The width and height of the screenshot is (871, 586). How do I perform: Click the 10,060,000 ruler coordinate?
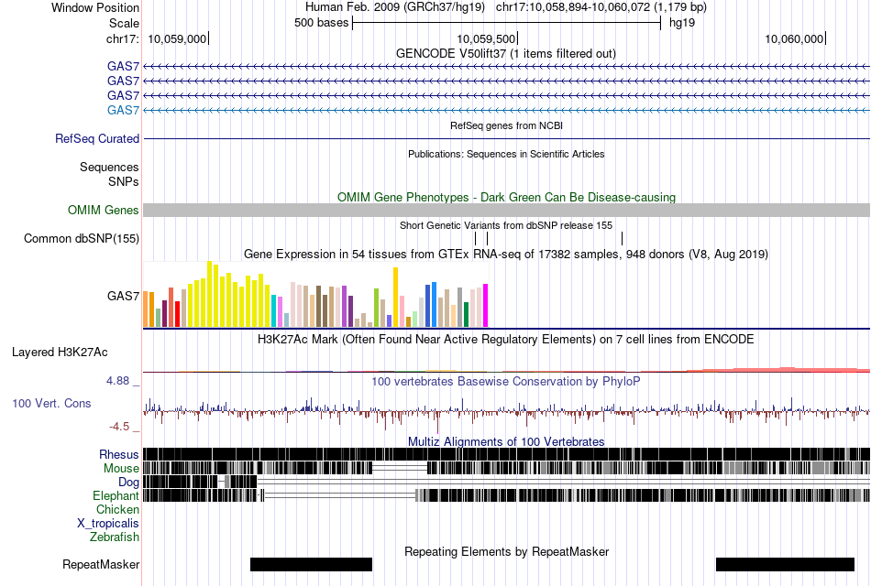pyautogui.click(x=794, y=38)
